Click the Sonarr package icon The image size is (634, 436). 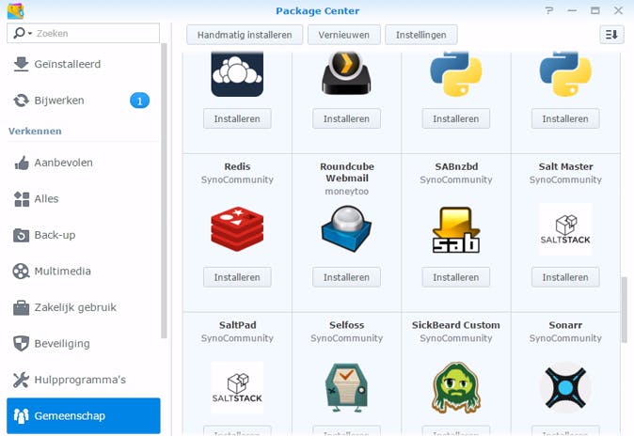click(x=565, y=388)
